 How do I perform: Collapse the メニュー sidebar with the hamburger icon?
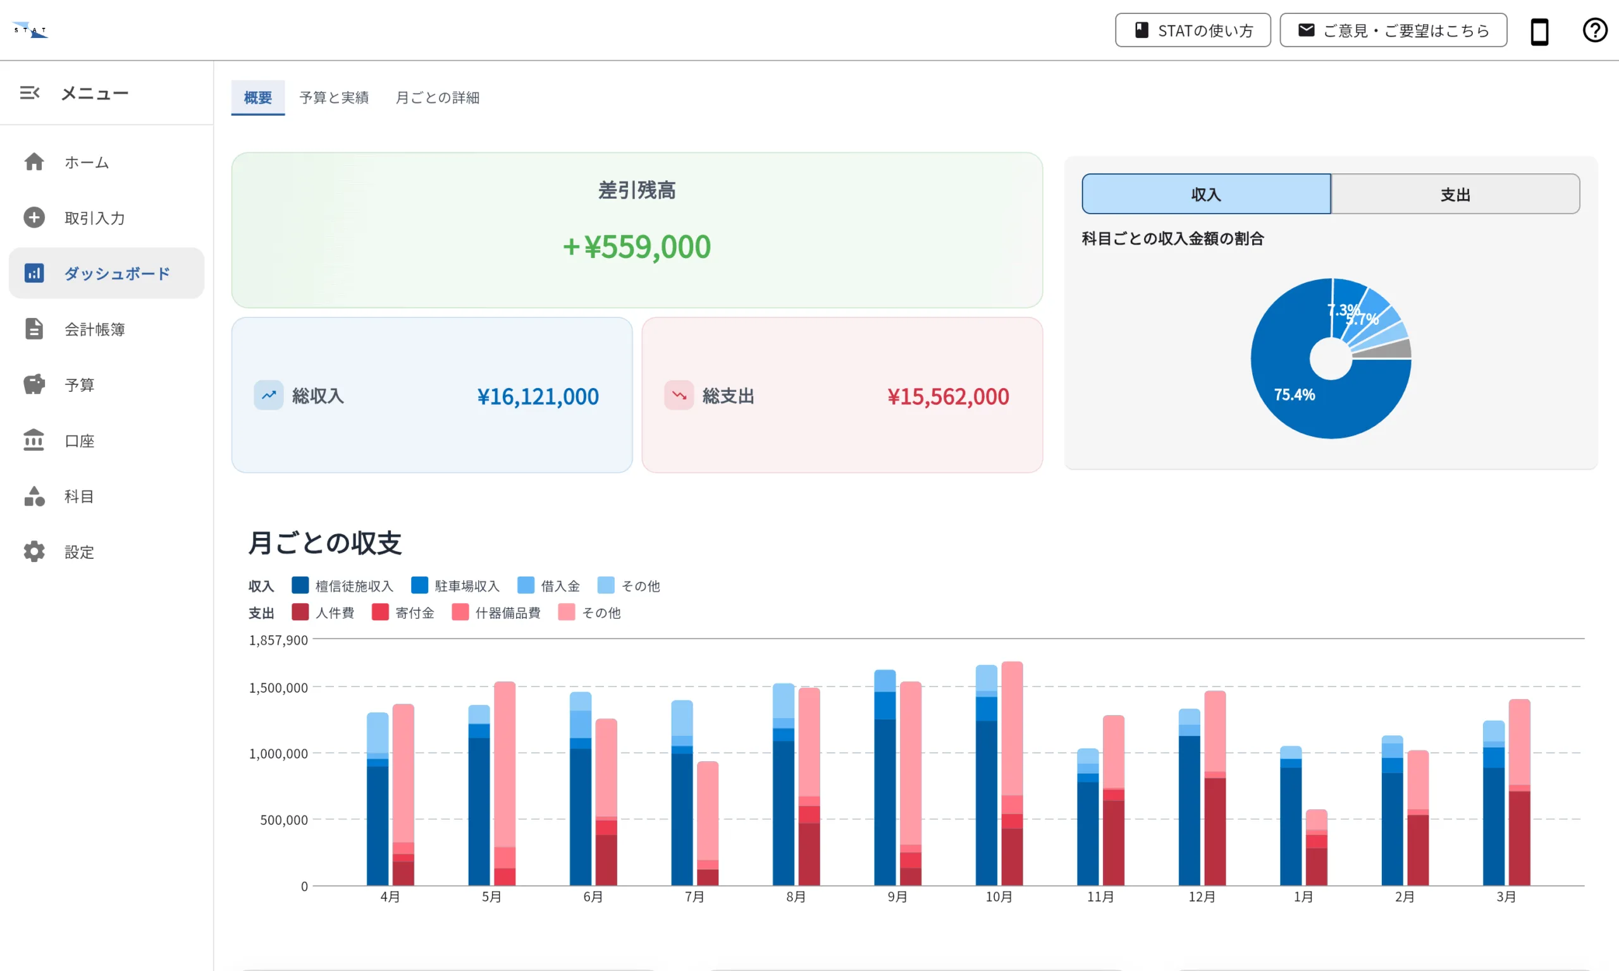30,93
